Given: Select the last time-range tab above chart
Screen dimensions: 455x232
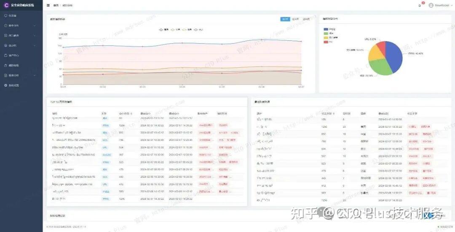Looking at the screenshot, I should pyautogui.click(x=306, y=19).
